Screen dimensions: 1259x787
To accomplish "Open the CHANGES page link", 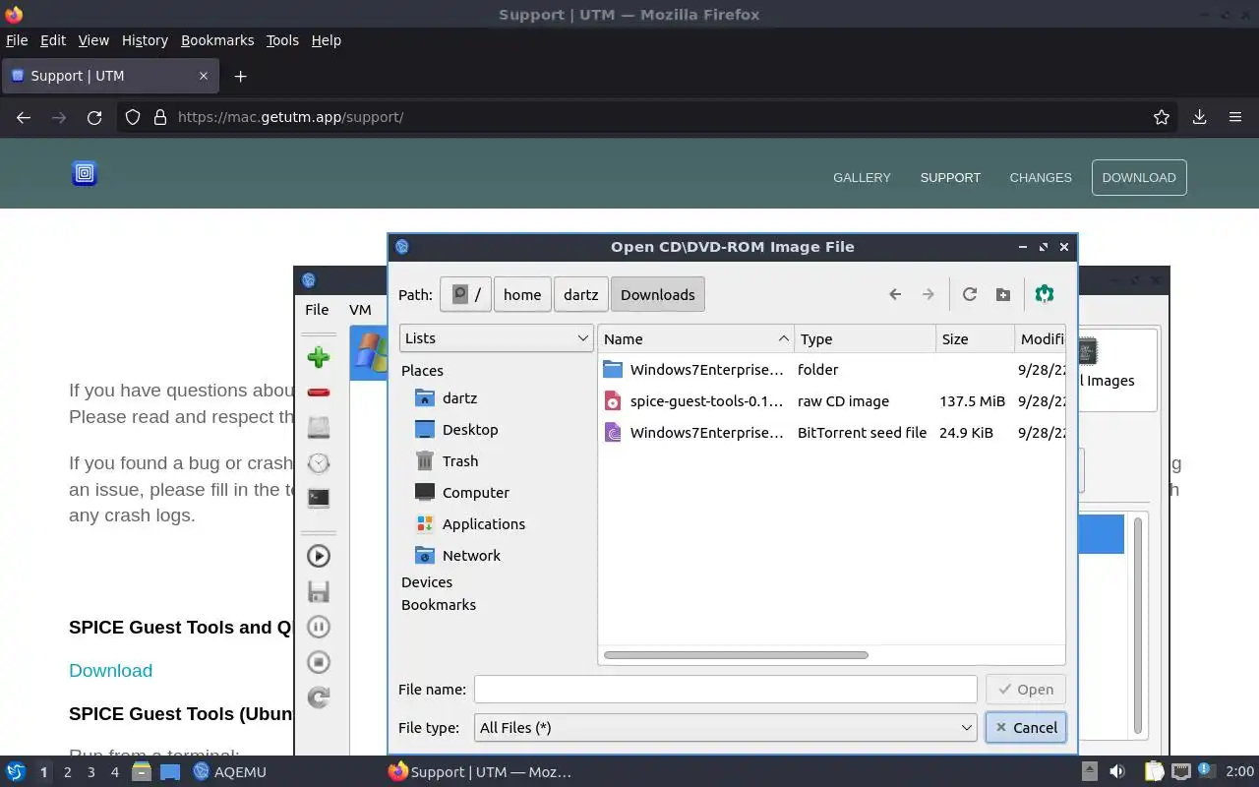I will pyautogui.click(x=1041, y=178).
